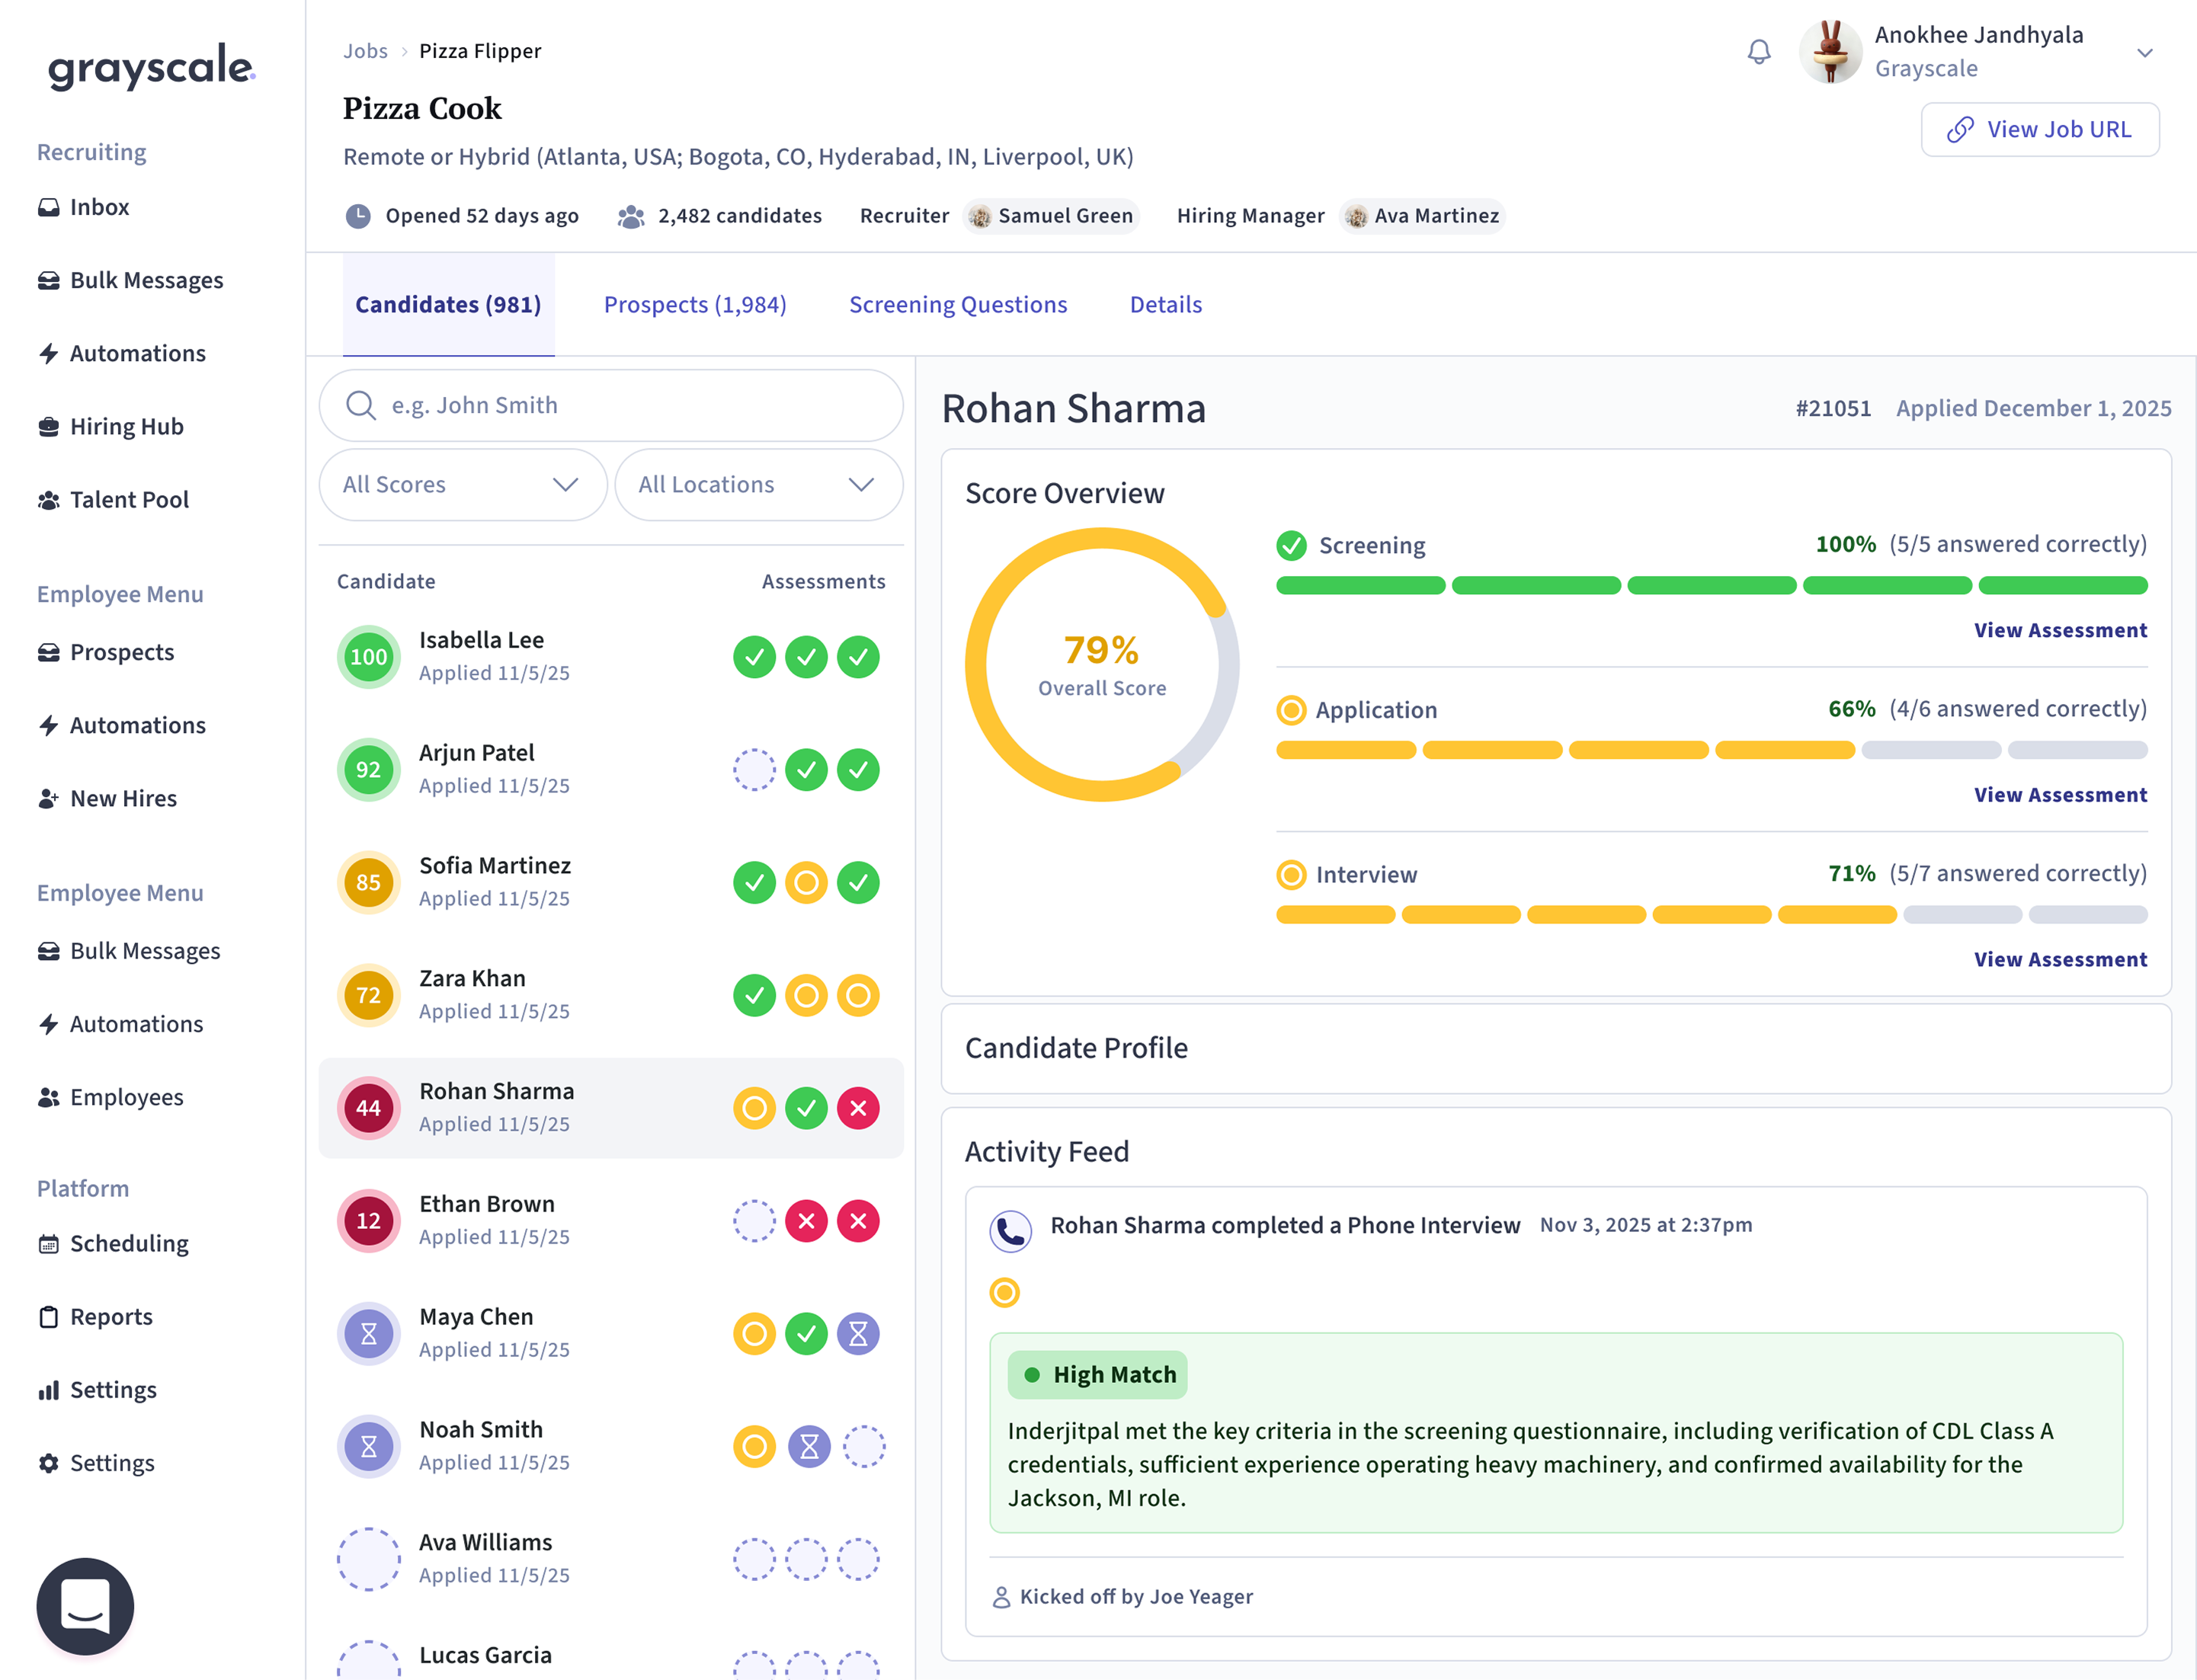This screenshot has height=1680, width=2197.
Task: Click Isabella Lee's first green check assessment
Action: 754,657
